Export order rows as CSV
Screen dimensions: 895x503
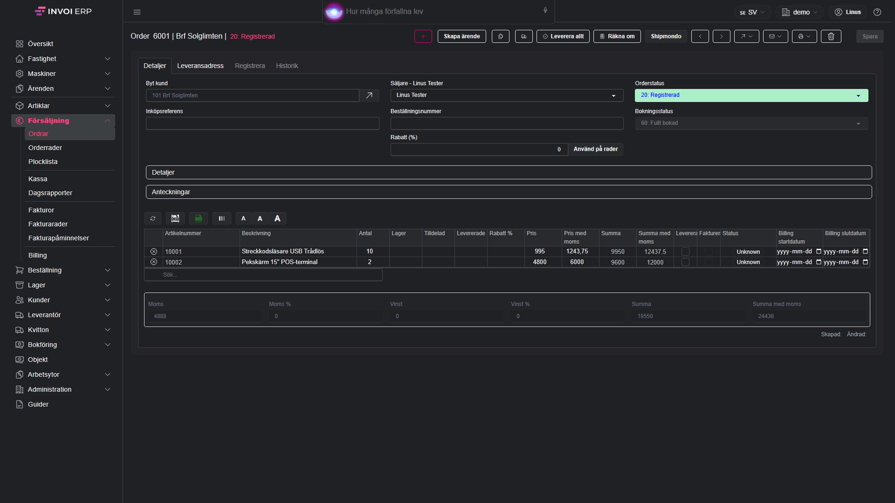[x=175, y=218]
